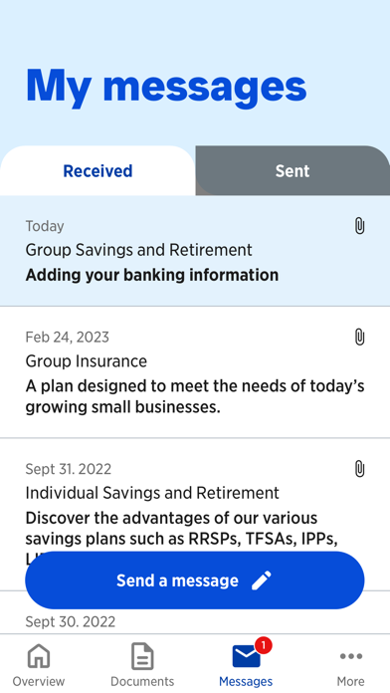Tap the My messages heading
Image resolution: width=390 pixels, height=693 pixels.
[166, 86]
